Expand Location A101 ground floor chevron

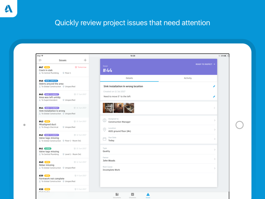(215, 130)
